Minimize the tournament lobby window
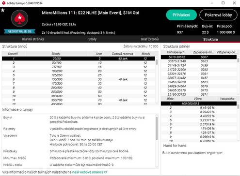The height and width of the screenshot is (176, 240). (x=212, y=3)
